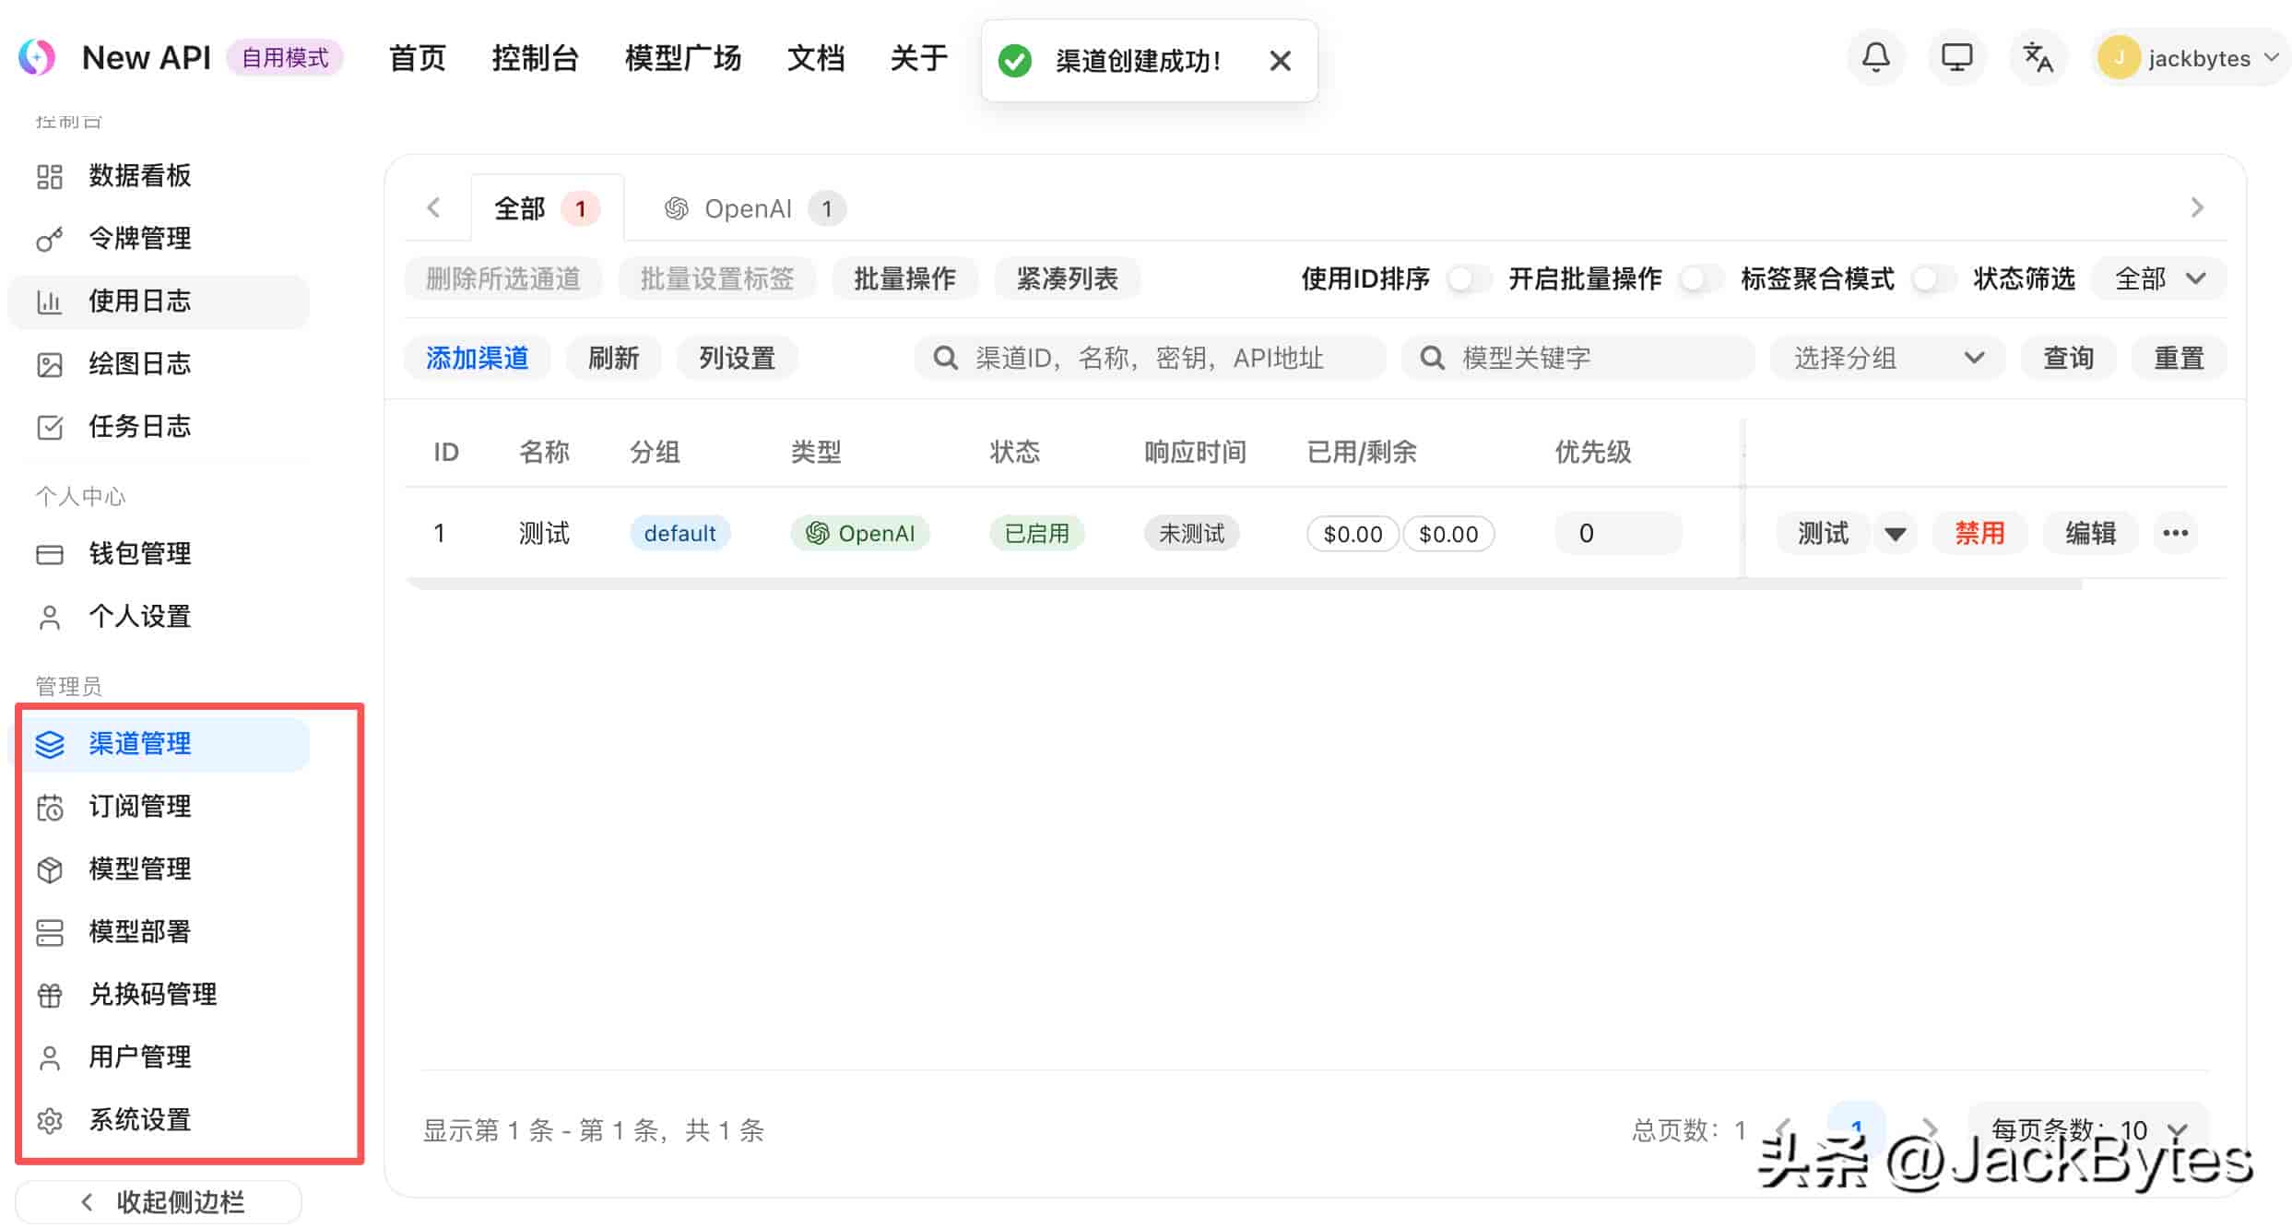Open 列设置 column settings
The height and width of the screenshot is (1228, 2292).
pos(737,358)
